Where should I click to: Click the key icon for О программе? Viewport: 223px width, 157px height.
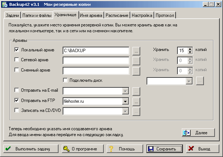[66, 149]
